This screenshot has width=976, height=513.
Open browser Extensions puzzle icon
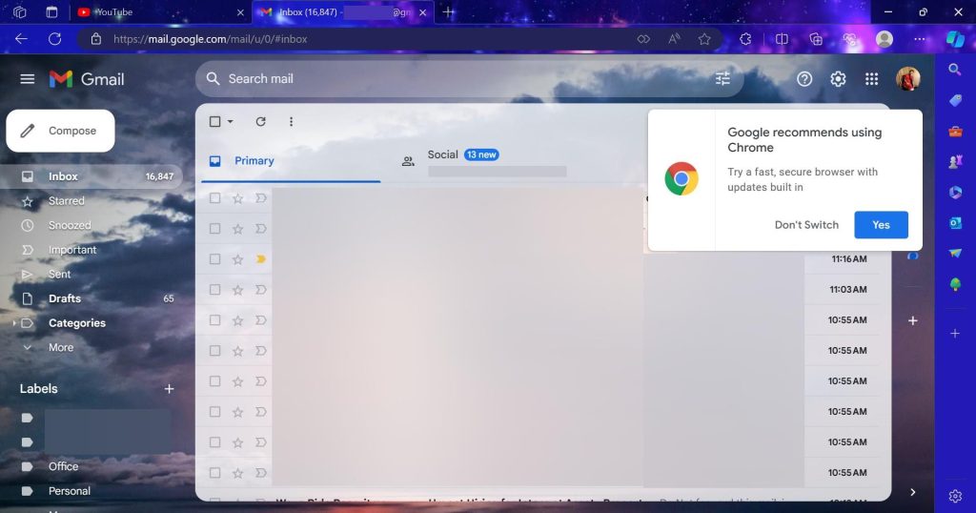point(745,38)
